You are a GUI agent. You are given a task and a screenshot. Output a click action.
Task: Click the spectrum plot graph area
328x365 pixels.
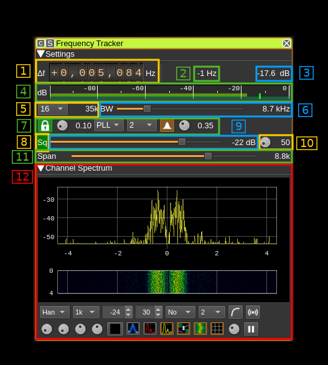[x=167, y=216]
